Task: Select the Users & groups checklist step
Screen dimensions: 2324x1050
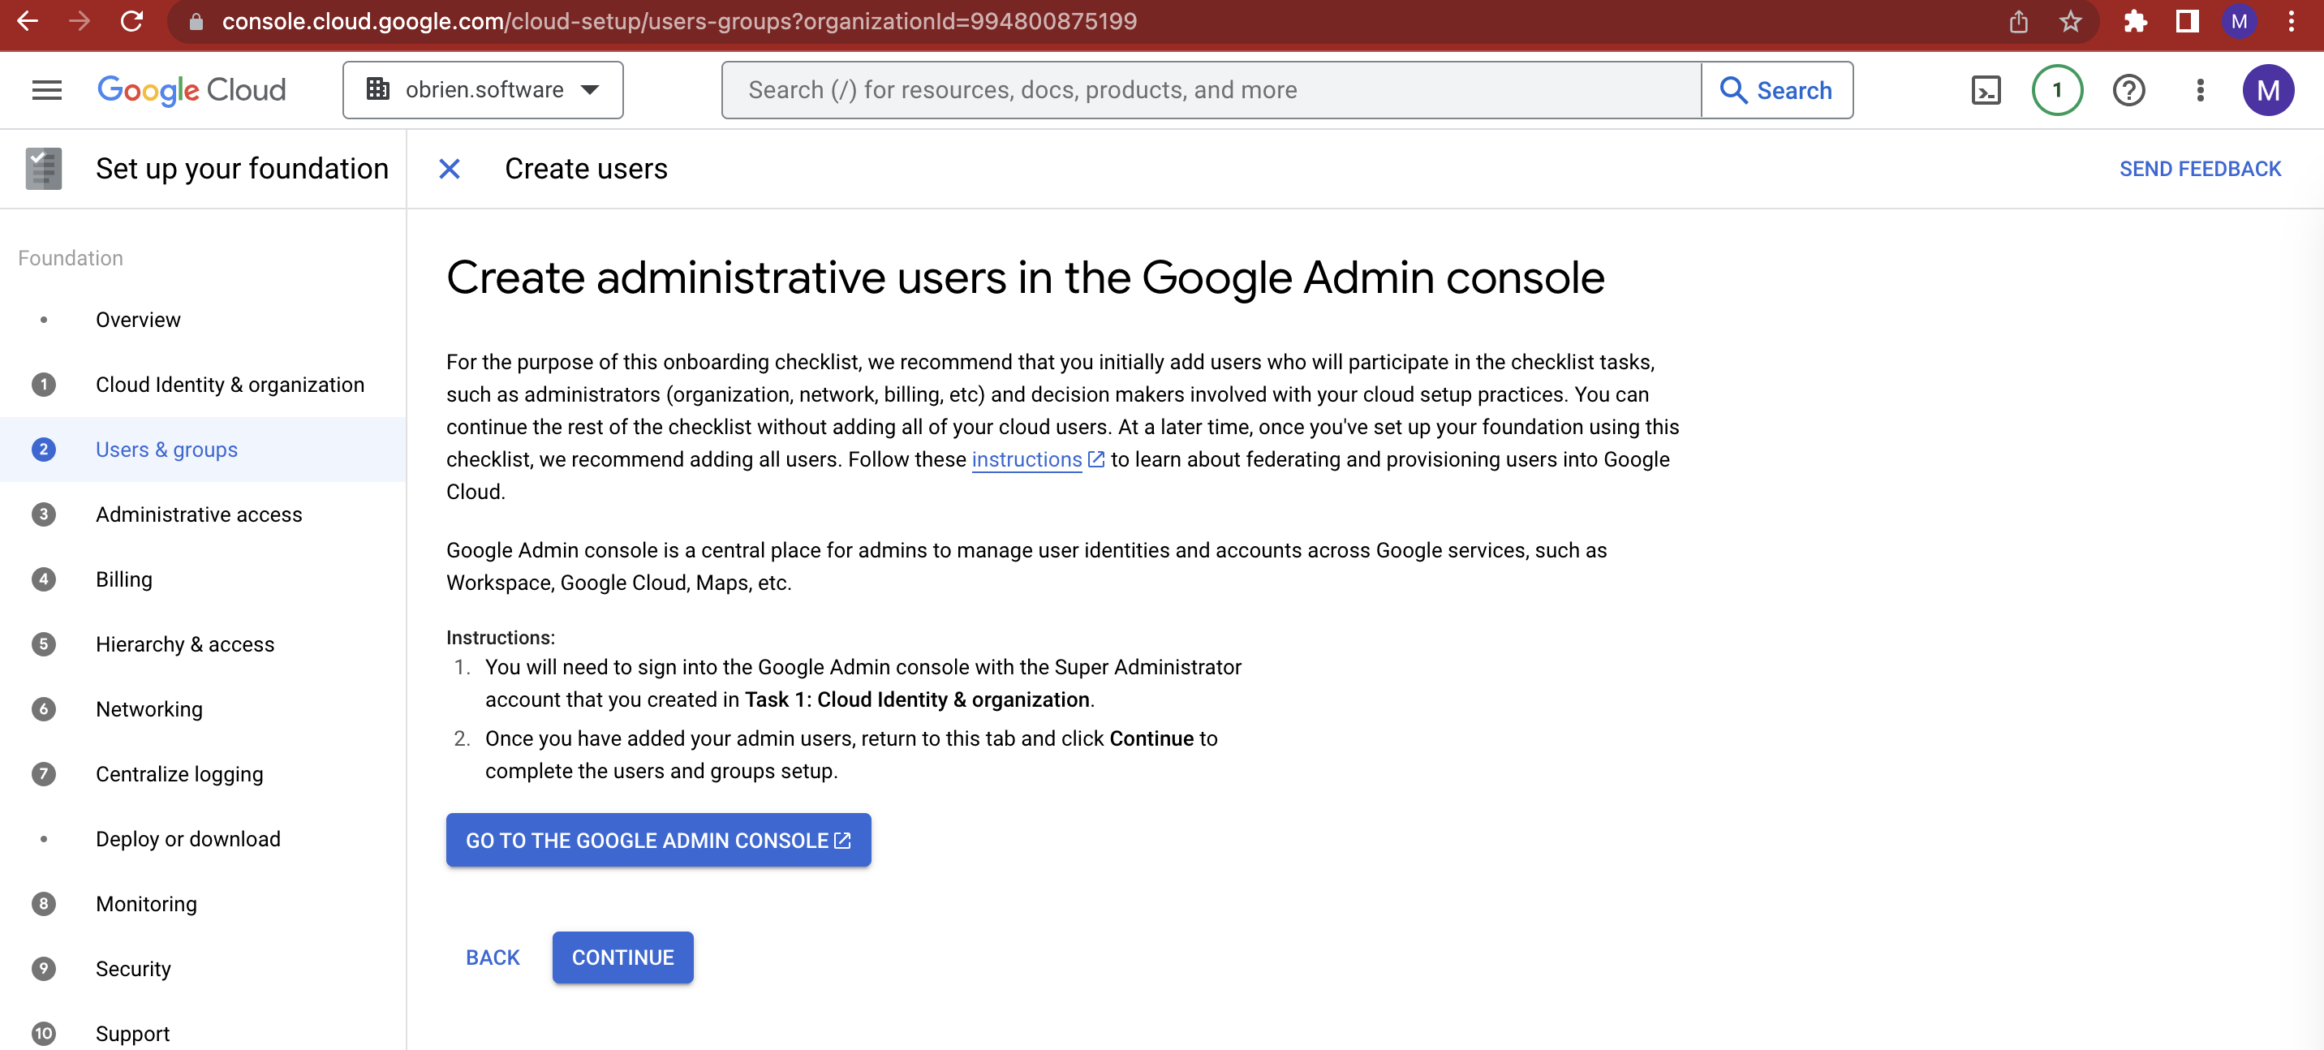Action: point(166,450)
